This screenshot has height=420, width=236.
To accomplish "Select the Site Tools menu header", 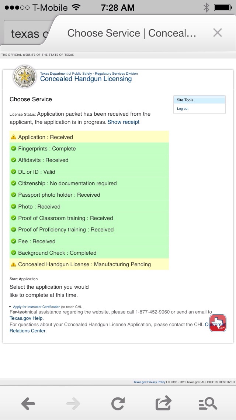I will click(x=199, y=100).
